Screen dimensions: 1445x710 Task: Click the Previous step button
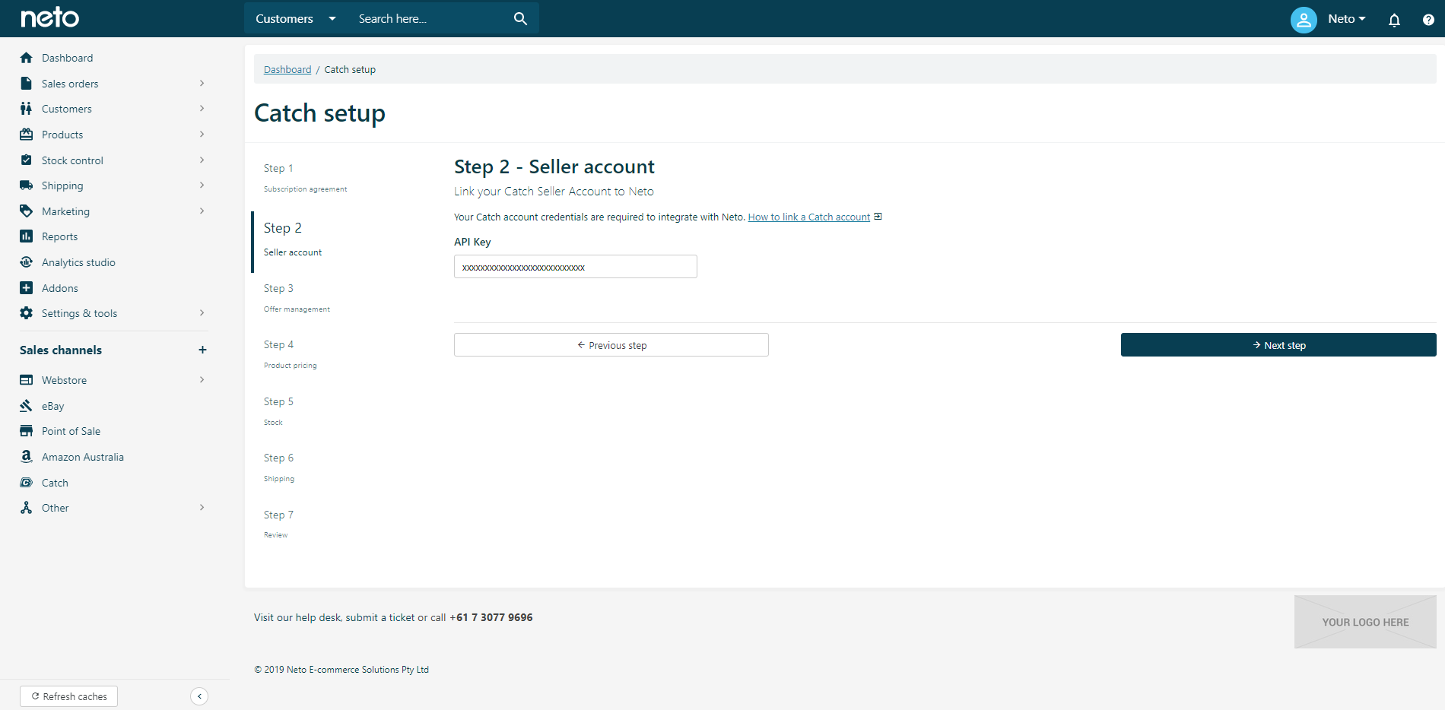(x=611, y=345)
